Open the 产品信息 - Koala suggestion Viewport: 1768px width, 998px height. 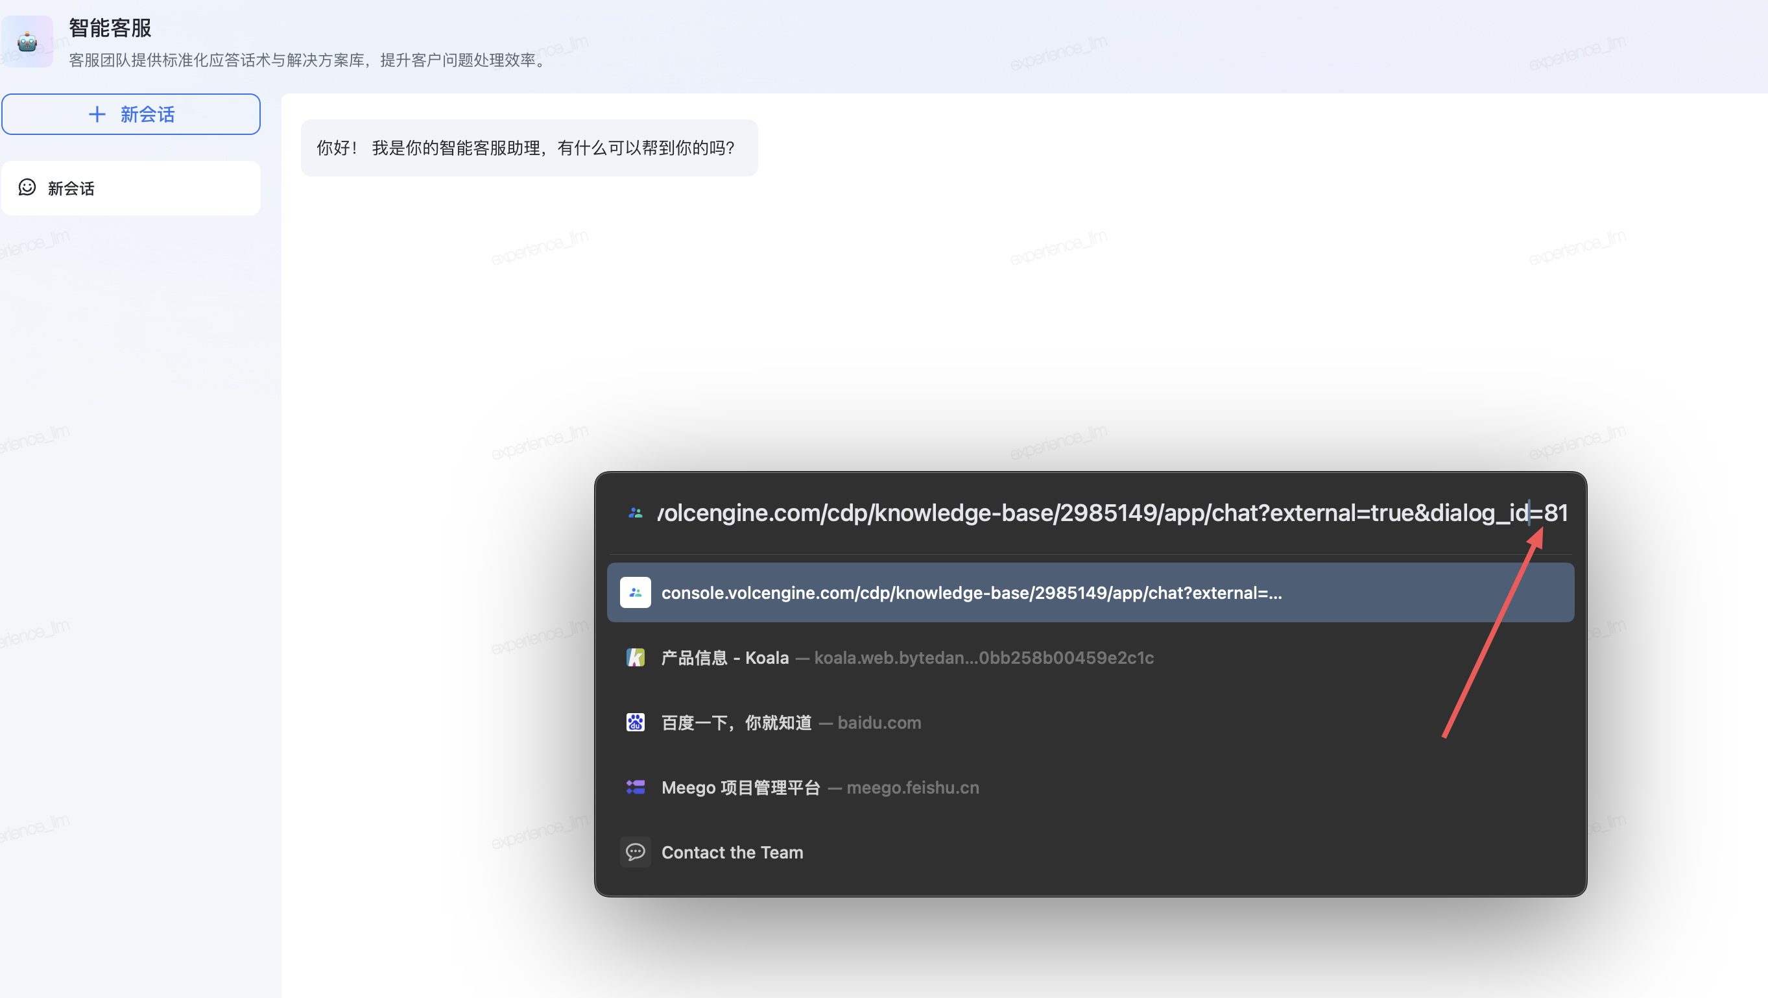tap(724, 657)
